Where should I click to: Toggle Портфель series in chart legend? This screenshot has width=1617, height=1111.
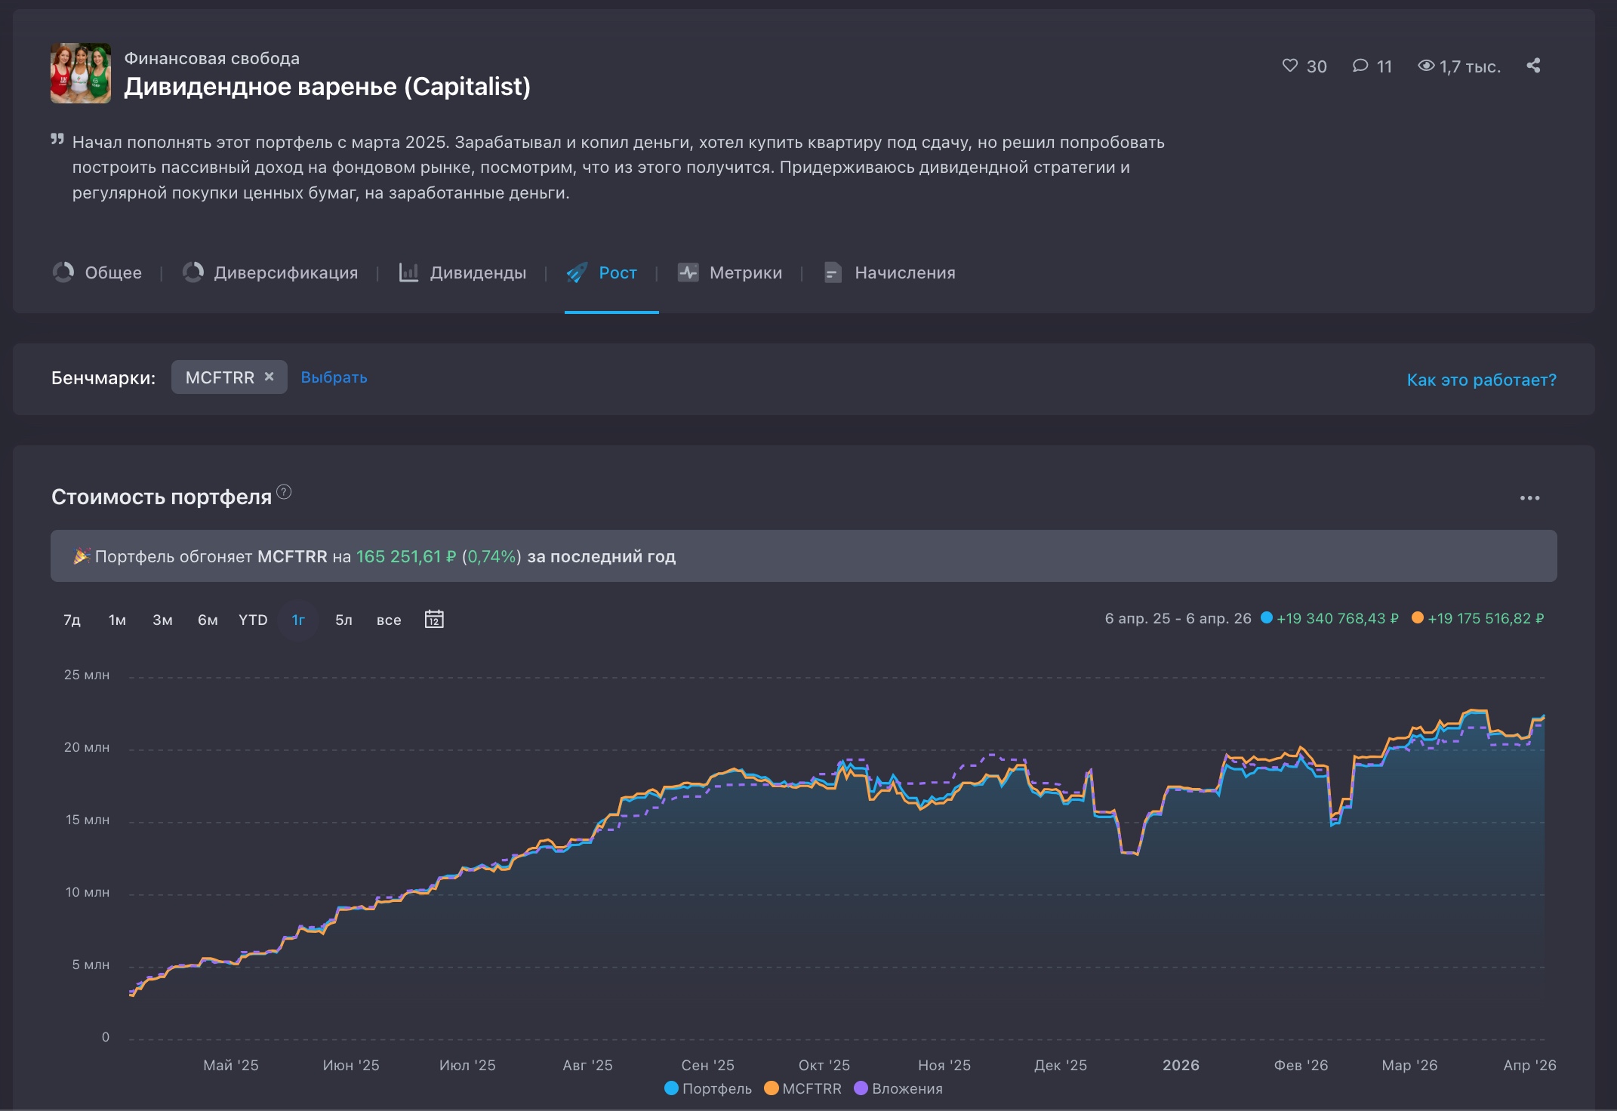click(x=708, y=1088)
